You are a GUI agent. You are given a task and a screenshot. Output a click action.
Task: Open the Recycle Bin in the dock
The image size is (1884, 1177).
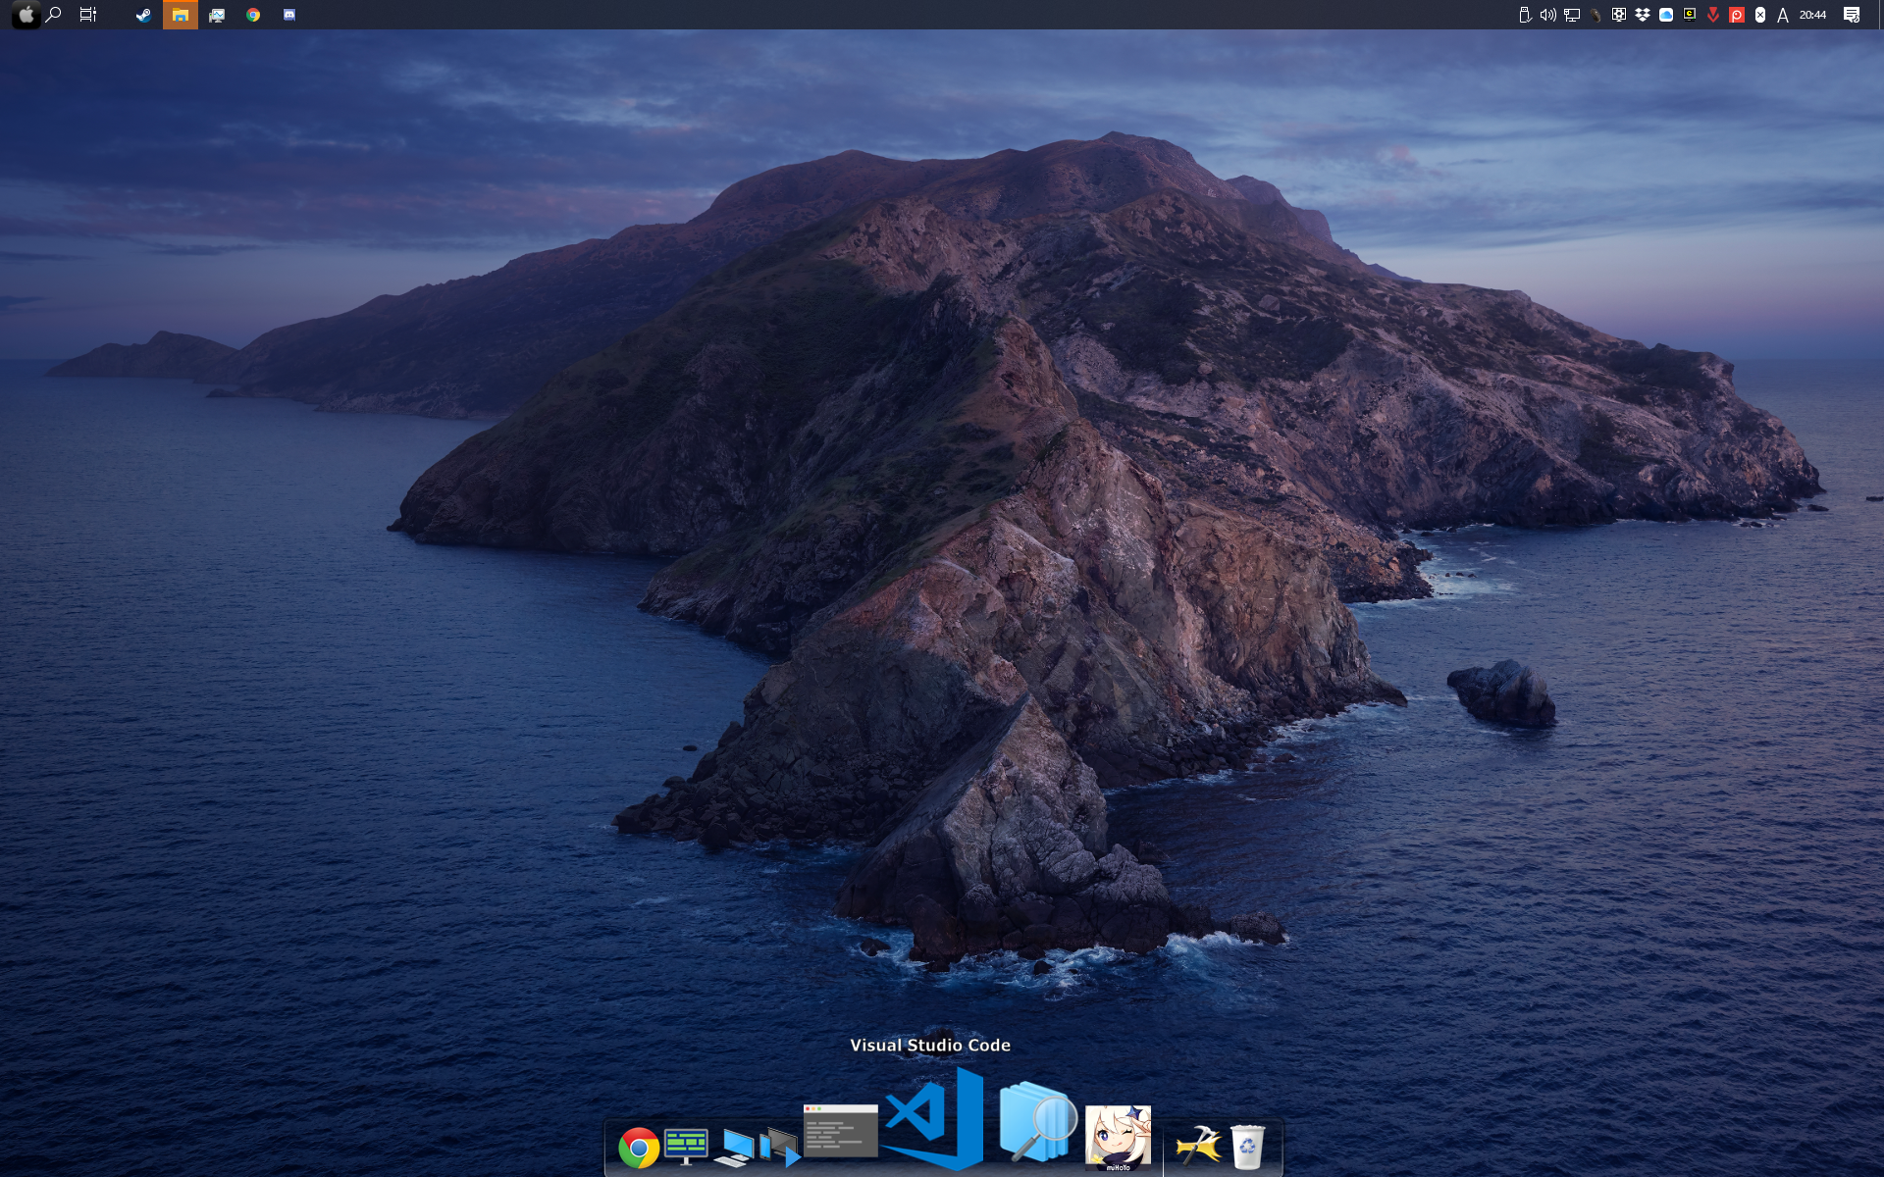pos(1247,1146)
